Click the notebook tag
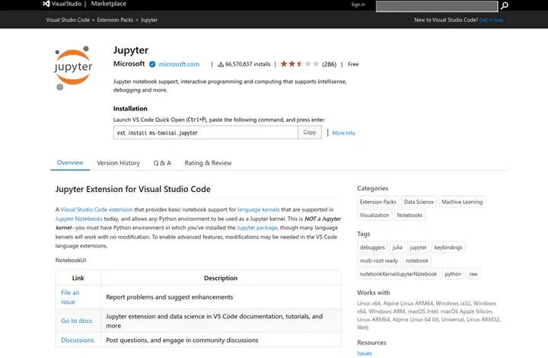 (417, 261)
